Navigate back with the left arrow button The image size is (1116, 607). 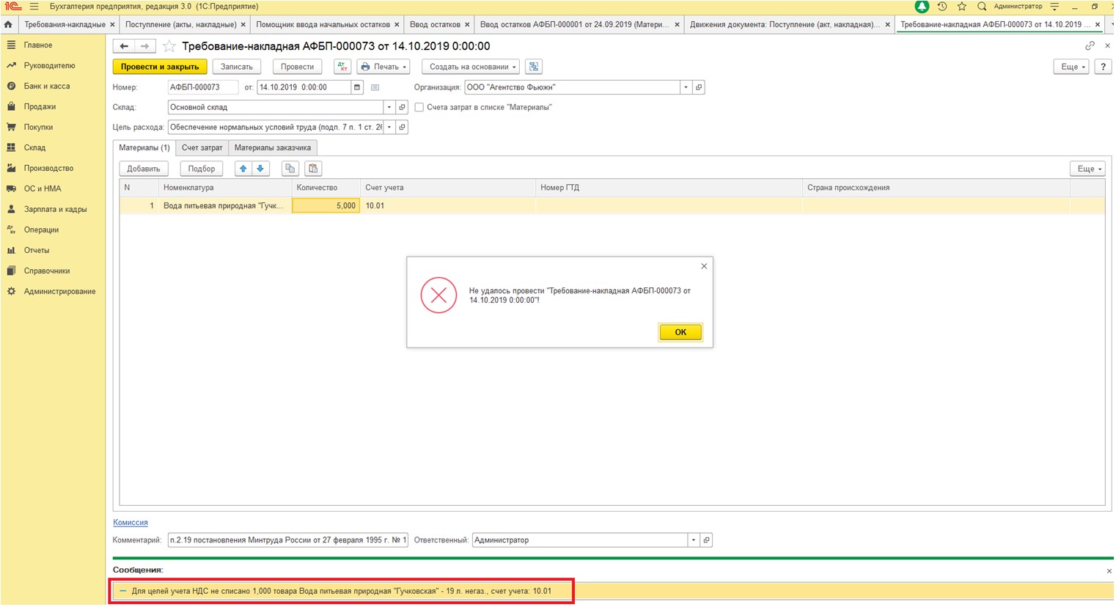click(124, 46)
